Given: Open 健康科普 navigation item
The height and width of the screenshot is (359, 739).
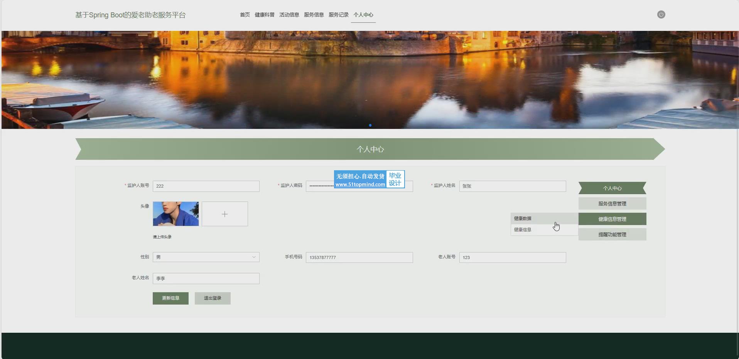Looking at the screenshot, I should click(265, 15).
